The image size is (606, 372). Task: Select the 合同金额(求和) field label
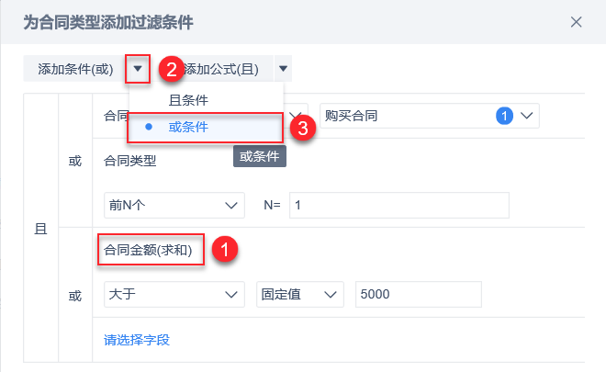tap(148, 250)
